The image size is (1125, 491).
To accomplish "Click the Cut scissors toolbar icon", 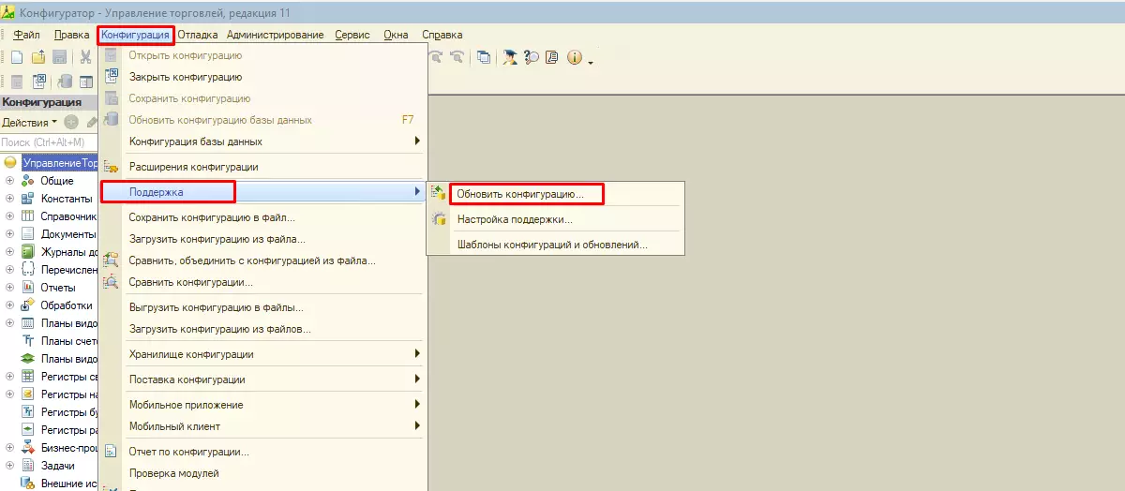I will [x=86, y=58].
